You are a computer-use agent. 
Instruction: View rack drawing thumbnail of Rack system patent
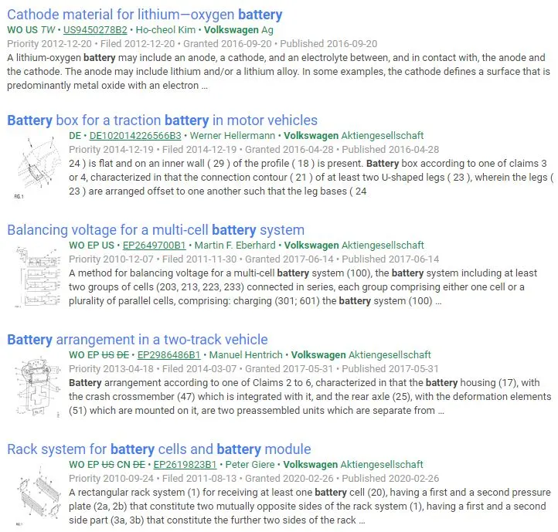37,496
